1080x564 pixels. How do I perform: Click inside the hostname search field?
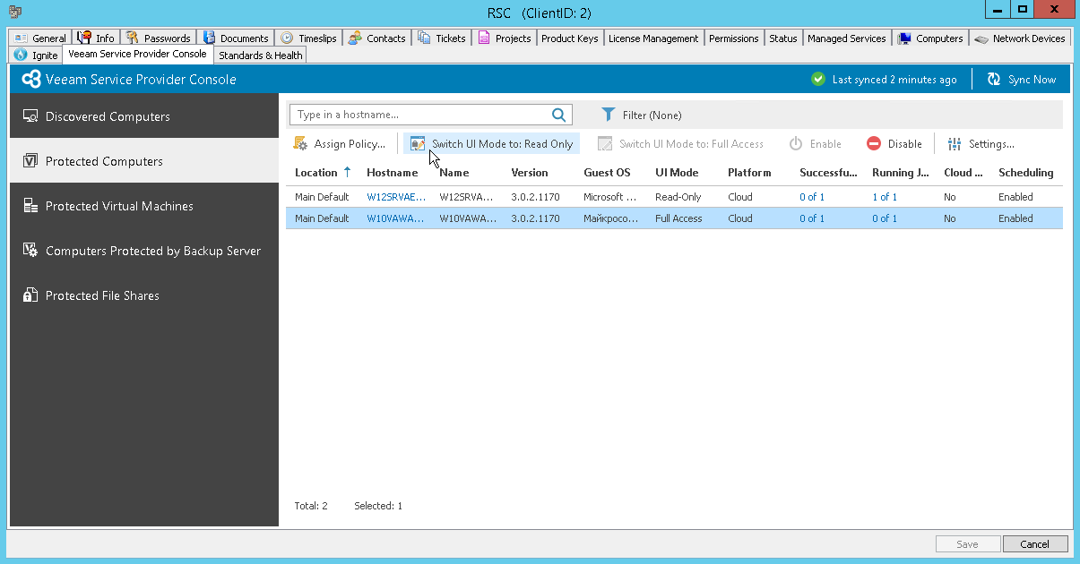421,115
